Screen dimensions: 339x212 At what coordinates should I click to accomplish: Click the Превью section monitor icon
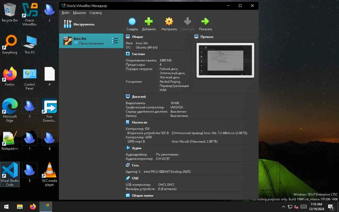tap(197, 37)
